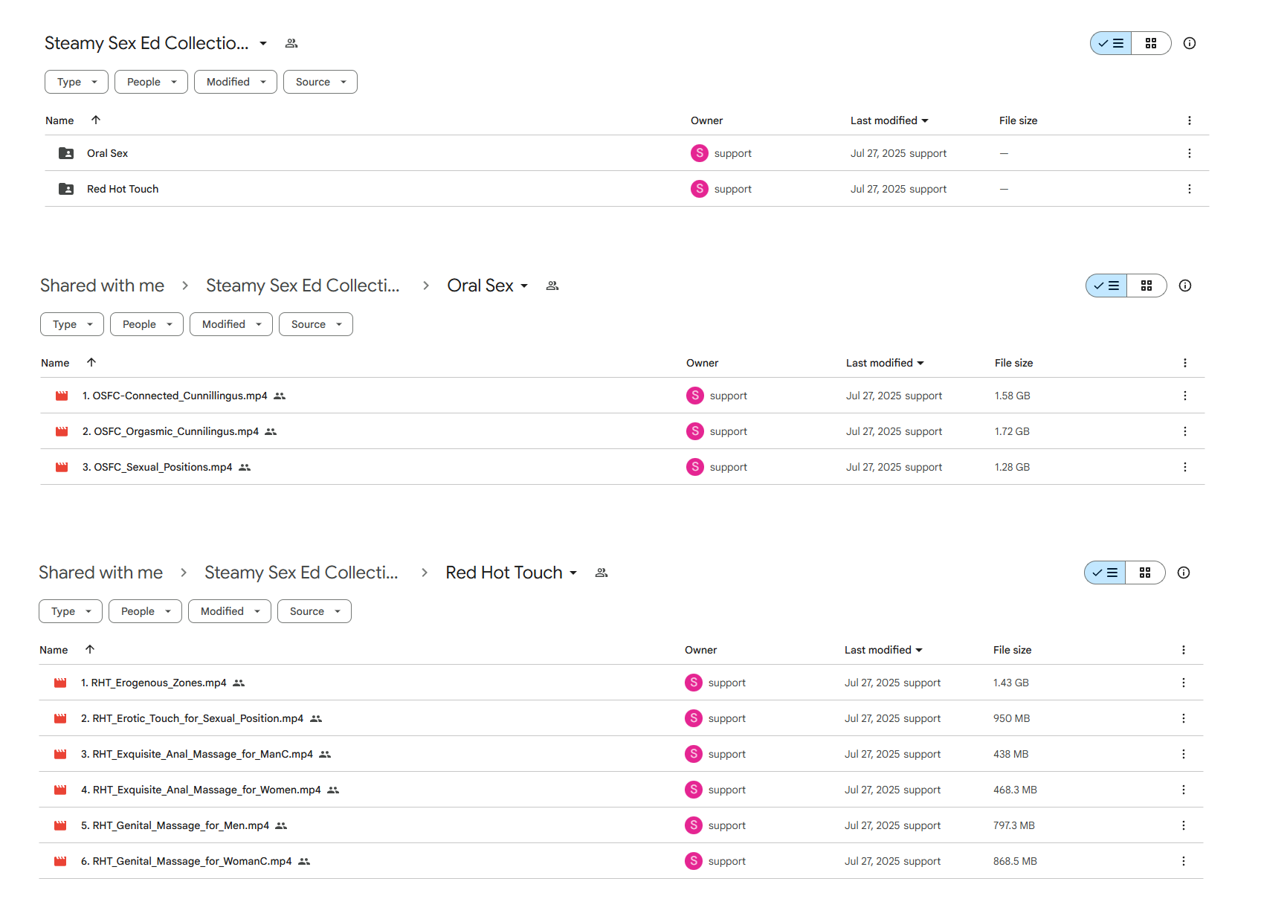1261x922 pixels.
Task: Open more actions for Red Hot Touch folder
Action: click(1189, 189)
